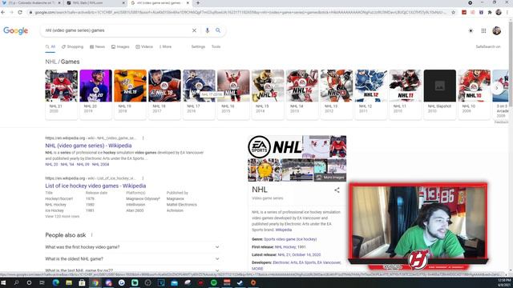
Task: Open browser extensions puzzle icon
Action: pos(490,13)
